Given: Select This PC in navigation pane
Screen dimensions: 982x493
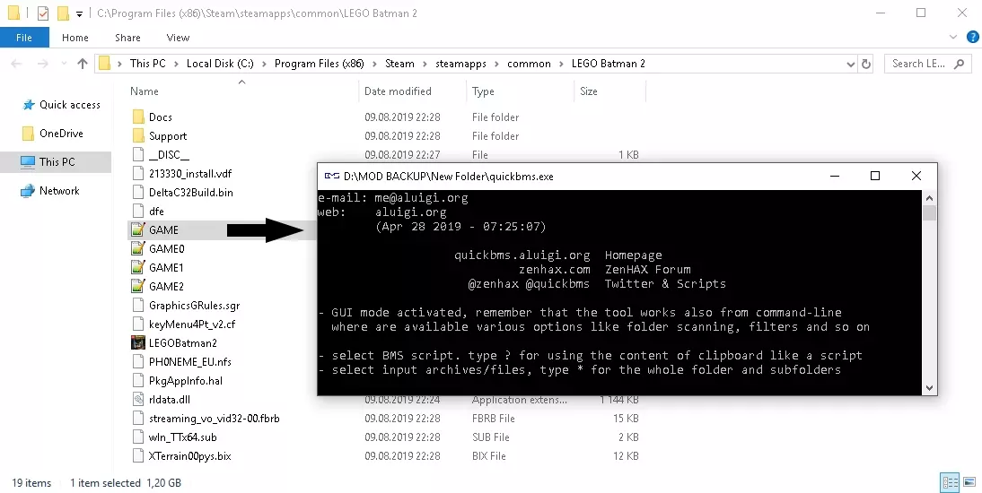Looking at the screenshot, I should 56,162.
